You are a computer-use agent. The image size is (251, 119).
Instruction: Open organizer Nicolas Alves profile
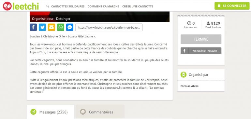click(189, 86)
